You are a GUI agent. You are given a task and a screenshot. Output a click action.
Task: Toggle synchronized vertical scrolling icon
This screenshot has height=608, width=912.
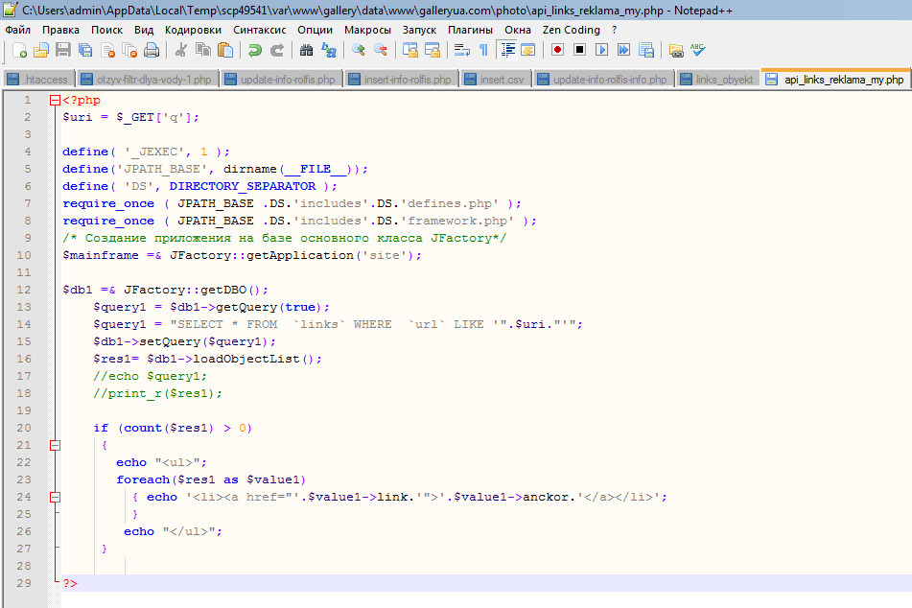click(410, 51)
